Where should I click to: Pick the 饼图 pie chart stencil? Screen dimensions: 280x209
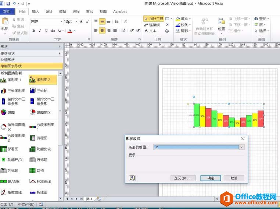point(11,112)
